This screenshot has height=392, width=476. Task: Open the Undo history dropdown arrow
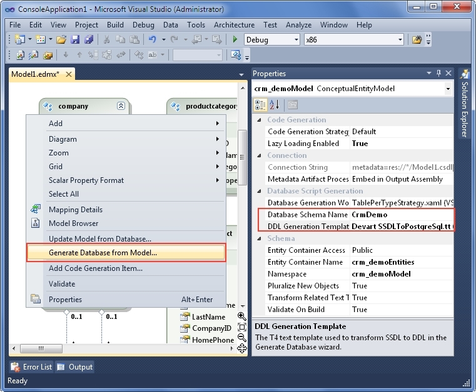pos(164,39)
